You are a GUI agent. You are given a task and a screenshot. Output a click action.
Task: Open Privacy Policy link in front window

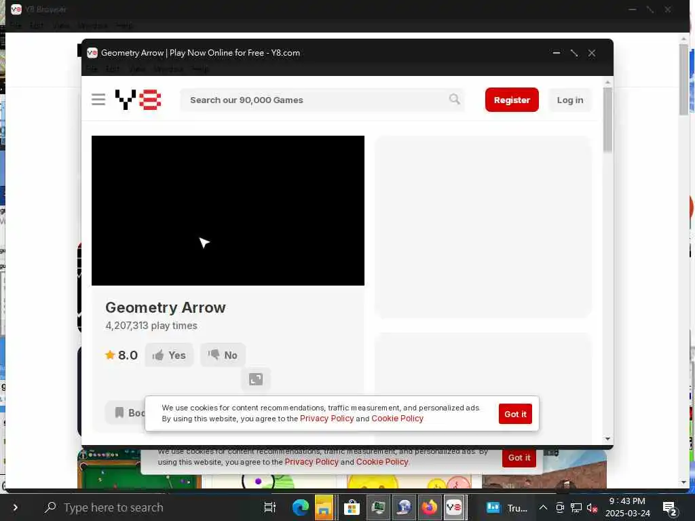tap(326, 419)
